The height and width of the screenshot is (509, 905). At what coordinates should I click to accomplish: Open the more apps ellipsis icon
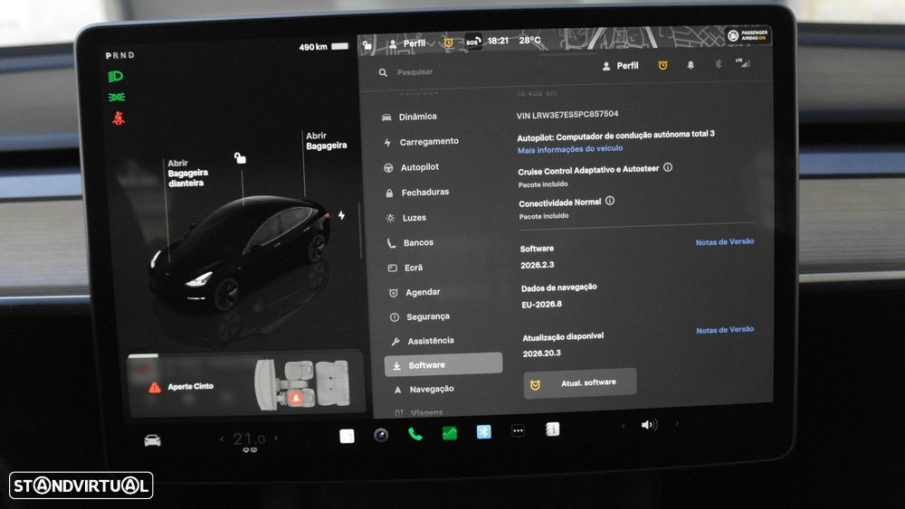(x=519, y=430)
